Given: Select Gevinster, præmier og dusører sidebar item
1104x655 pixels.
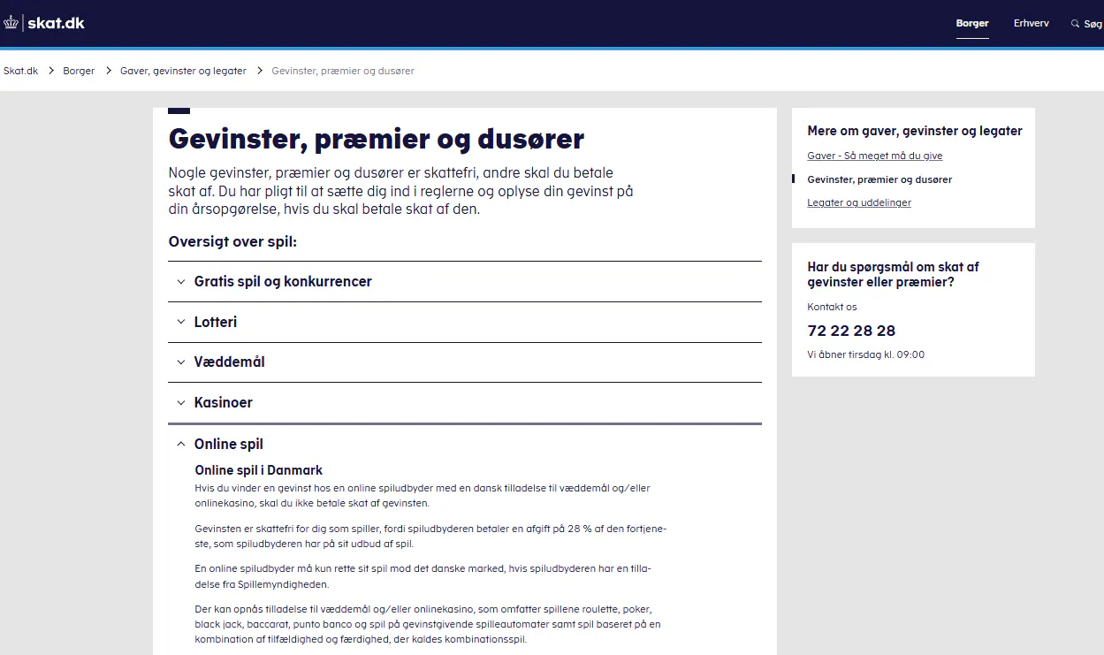Looking at the screenshot, I should [x=879, y=179].
